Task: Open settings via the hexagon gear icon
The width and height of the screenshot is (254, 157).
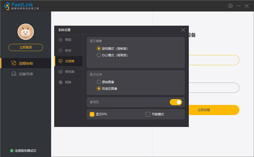Action: pyautogui.click(x=230, y=6)
